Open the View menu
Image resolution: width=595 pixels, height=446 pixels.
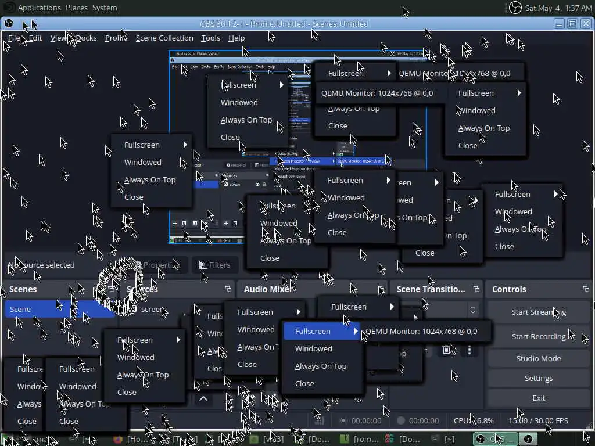point(59,38)
